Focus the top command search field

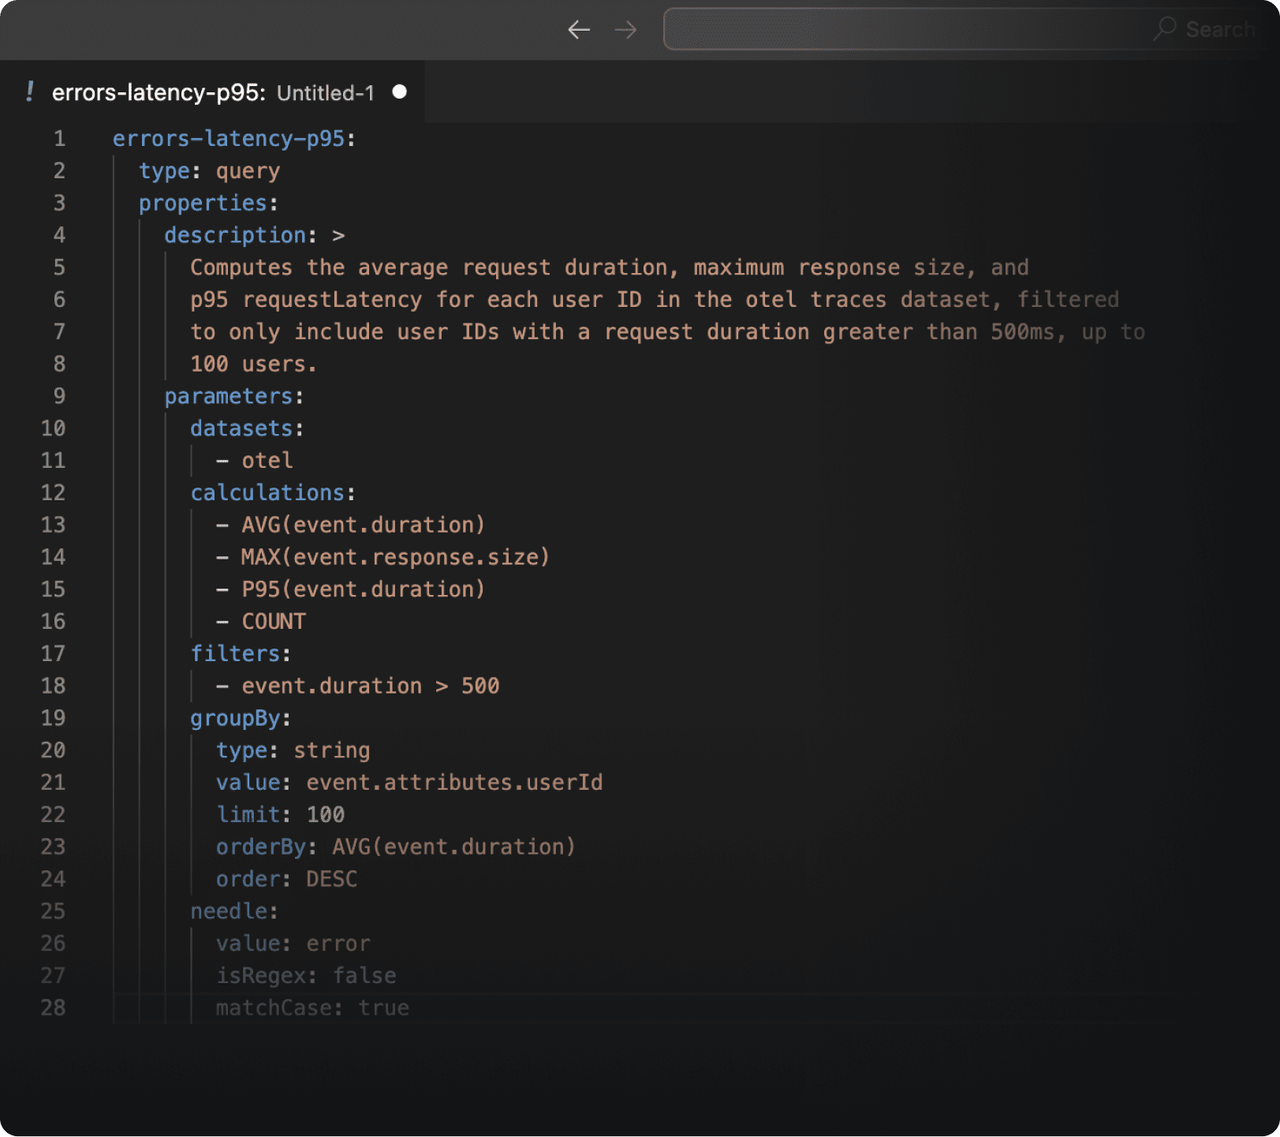coord(907,30)
